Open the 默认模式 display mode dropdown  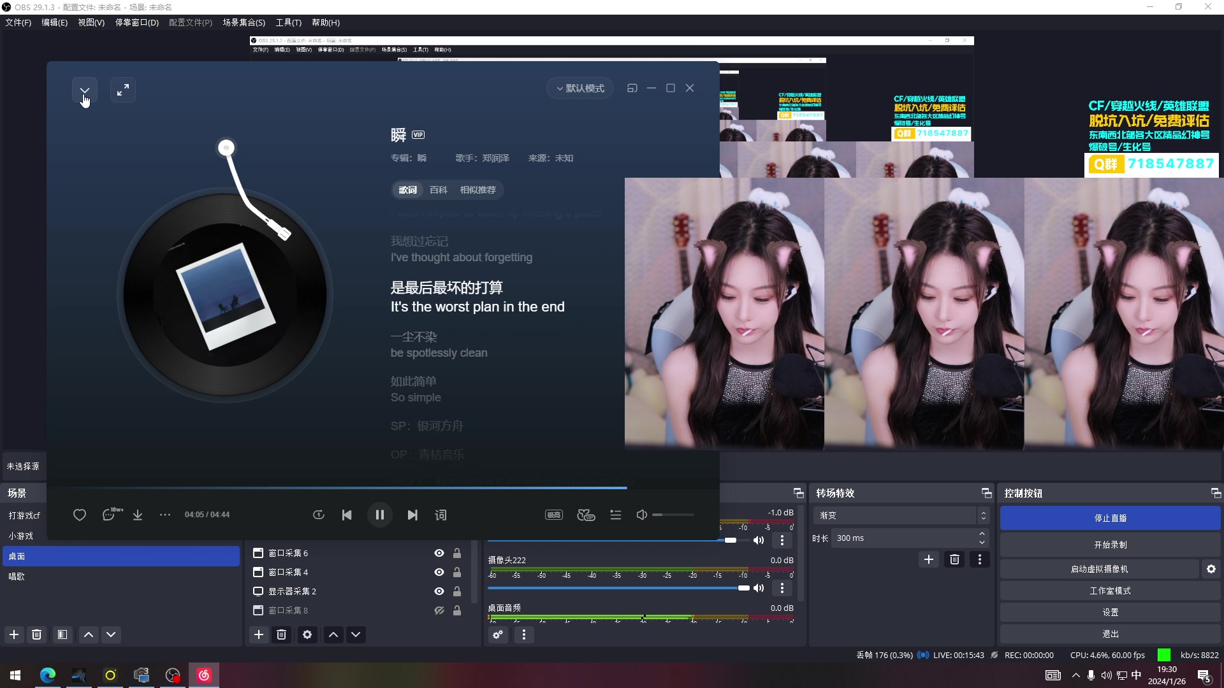click(x=580, y=89)
